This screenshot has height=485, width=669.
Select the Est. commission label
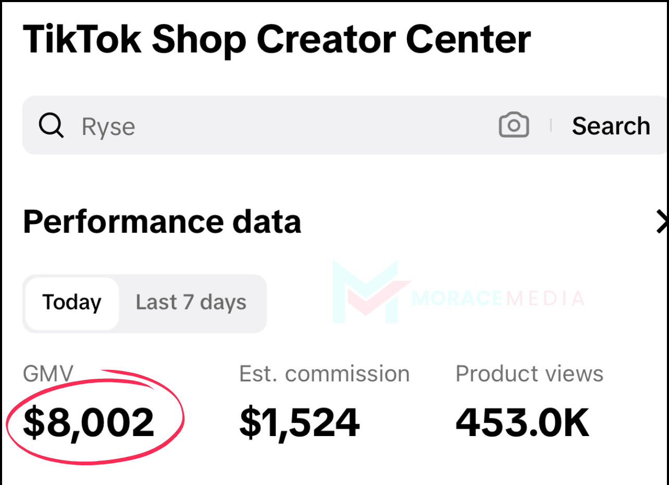point(324,374)
